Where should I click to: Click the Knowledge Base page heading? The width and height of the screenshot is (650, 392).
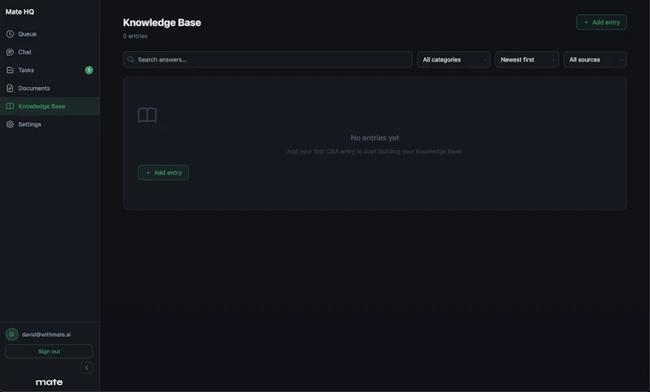[x=162, y=23]
